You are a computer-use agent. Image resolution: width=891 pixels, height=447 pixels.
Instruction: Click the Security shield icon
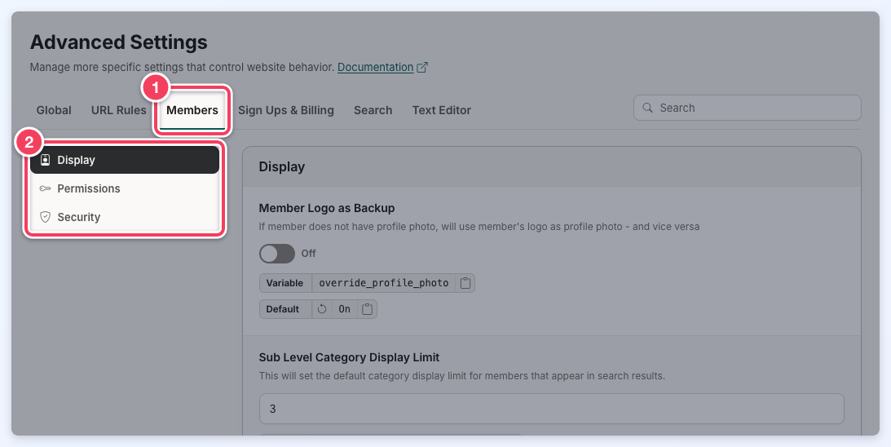46,217
